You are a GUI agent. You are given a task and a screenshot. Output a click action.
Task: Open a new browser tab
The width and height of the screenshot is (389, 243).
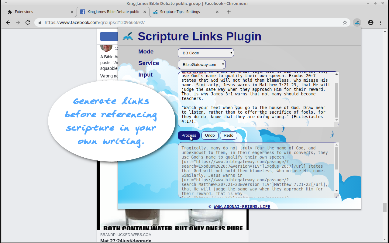click(229, 12)
